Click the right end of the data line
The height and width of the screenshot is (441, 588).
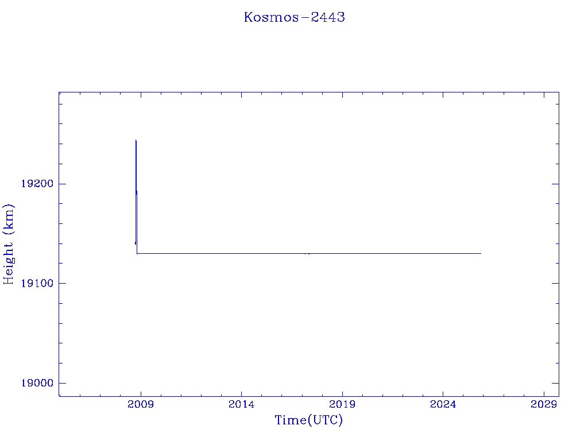481,253
